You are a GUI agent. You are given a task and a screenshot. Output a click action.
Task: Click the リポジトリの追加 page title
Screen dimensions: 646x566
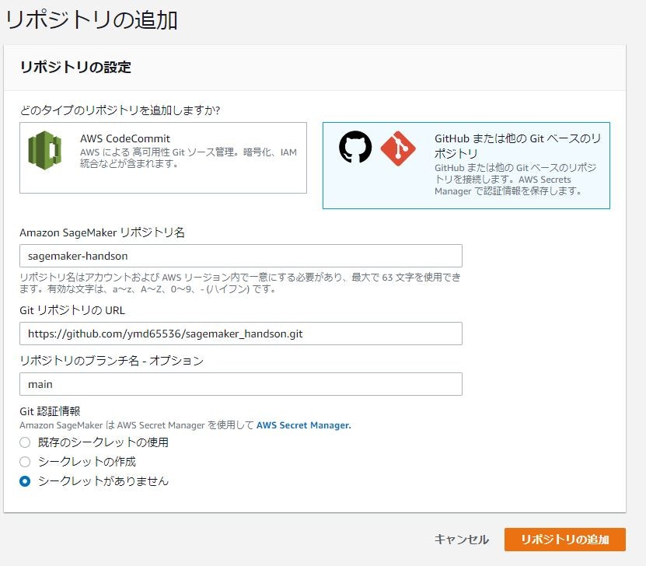point(92,20)
